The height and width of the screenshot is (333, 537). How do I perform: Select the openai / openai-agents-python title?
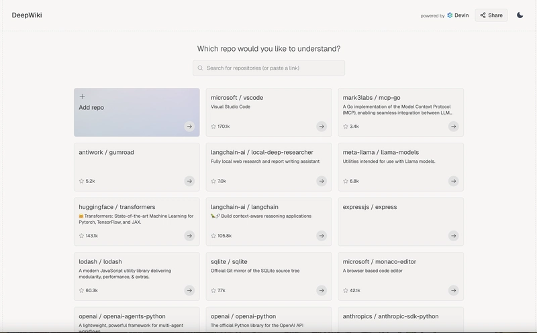point(122,316)
